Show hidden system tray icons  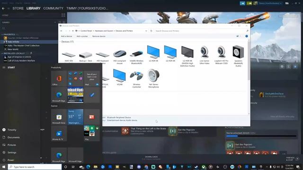[267, 167]
